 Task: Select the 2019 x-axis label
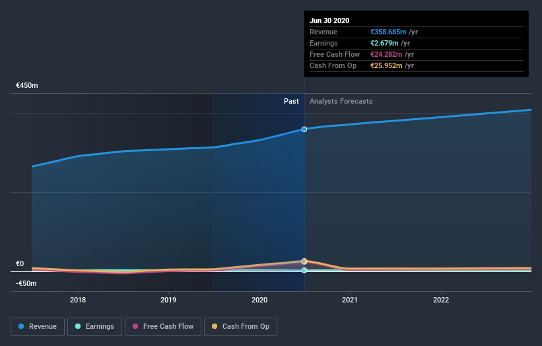(168, 300)
